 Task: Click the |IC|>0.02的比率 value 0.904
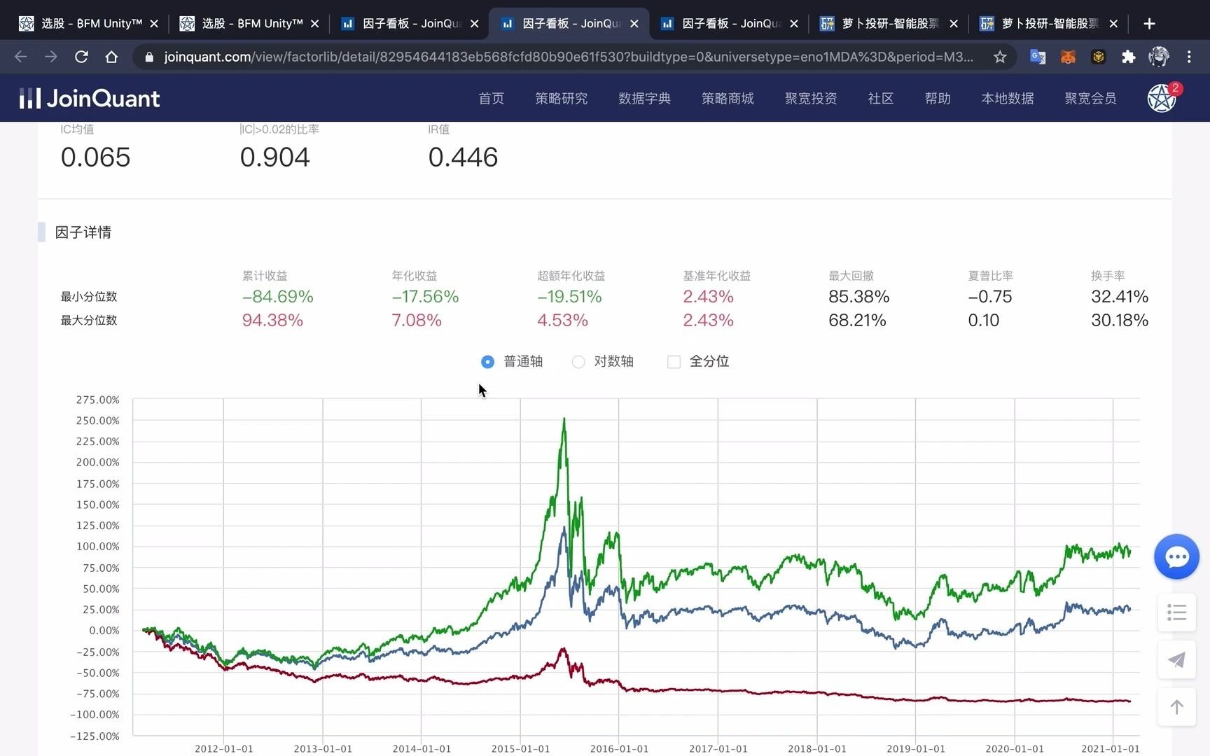(x=274, y=157)
